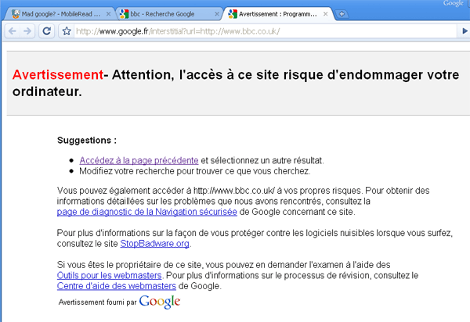Open the Accédez à la page précédente link
470x322 pixels.
[139, 160]
